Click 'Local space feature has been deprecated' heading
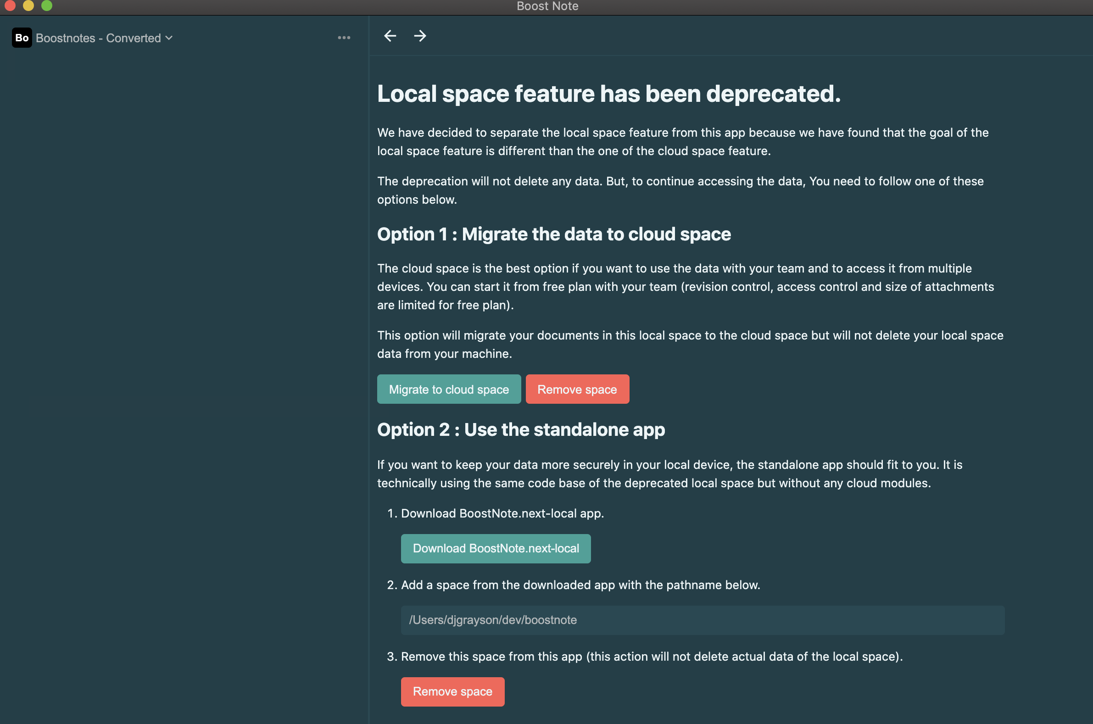The image size is (1093, 724). click(x=608, y=94)
